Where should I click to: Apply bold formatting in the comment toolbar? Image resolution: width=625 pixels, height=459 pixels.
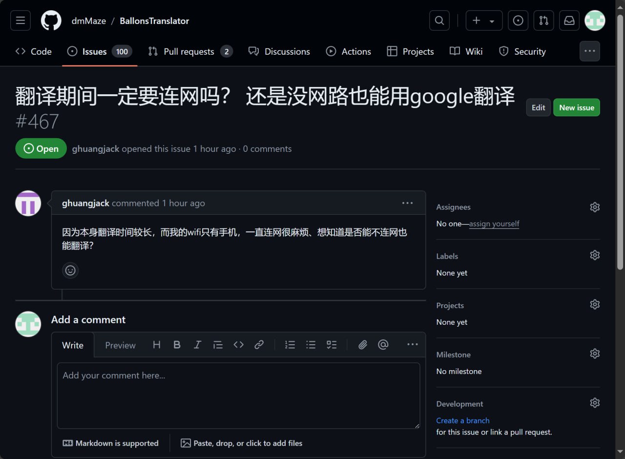pyautogui.click(x=177, y=344)
